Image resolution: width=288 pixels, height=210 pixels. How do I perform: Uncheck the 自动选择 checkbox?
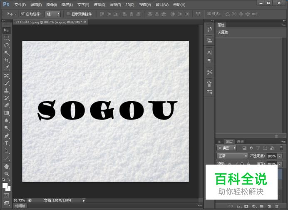[x=22, y=14]
